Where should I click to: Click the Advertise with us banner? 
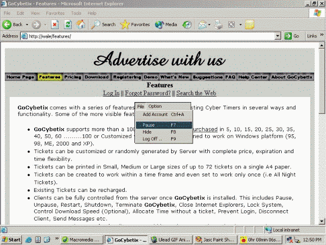pos(159,60)
